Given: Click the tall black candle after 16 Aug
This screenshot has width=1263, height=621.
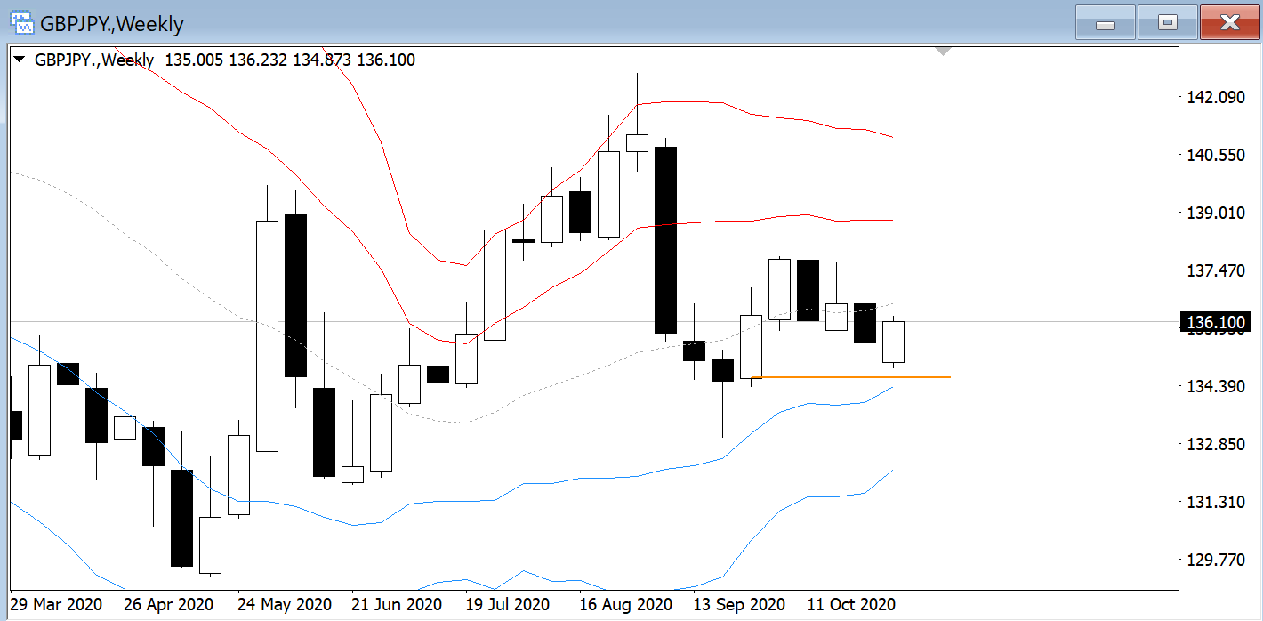Looking at the screenshot, I should [x=666, y=240].
